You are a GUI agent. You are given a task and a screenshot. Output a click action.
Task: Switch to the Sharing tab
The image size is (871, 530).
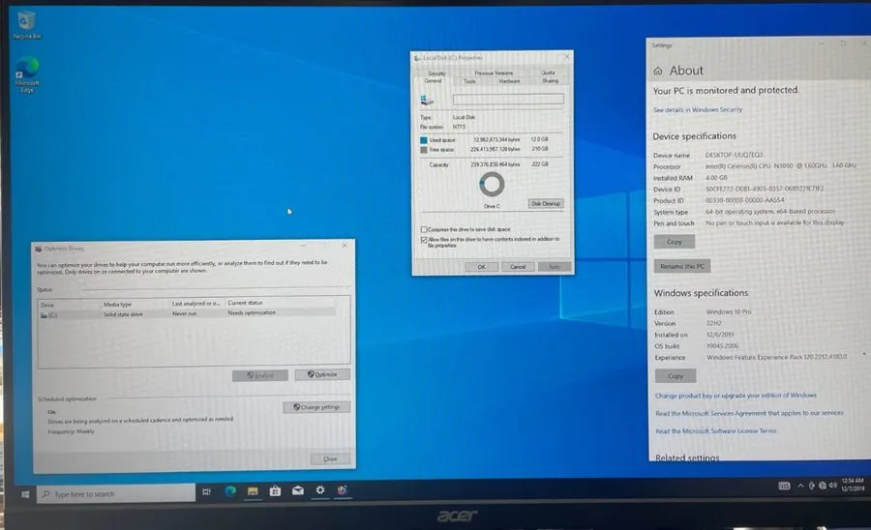[x=550, y=81]
